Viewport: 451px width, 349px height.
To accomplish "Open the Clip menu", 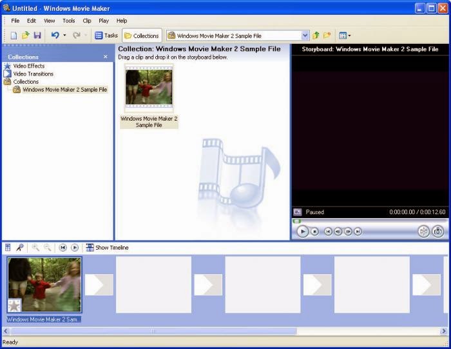I will tap(87, 21).
